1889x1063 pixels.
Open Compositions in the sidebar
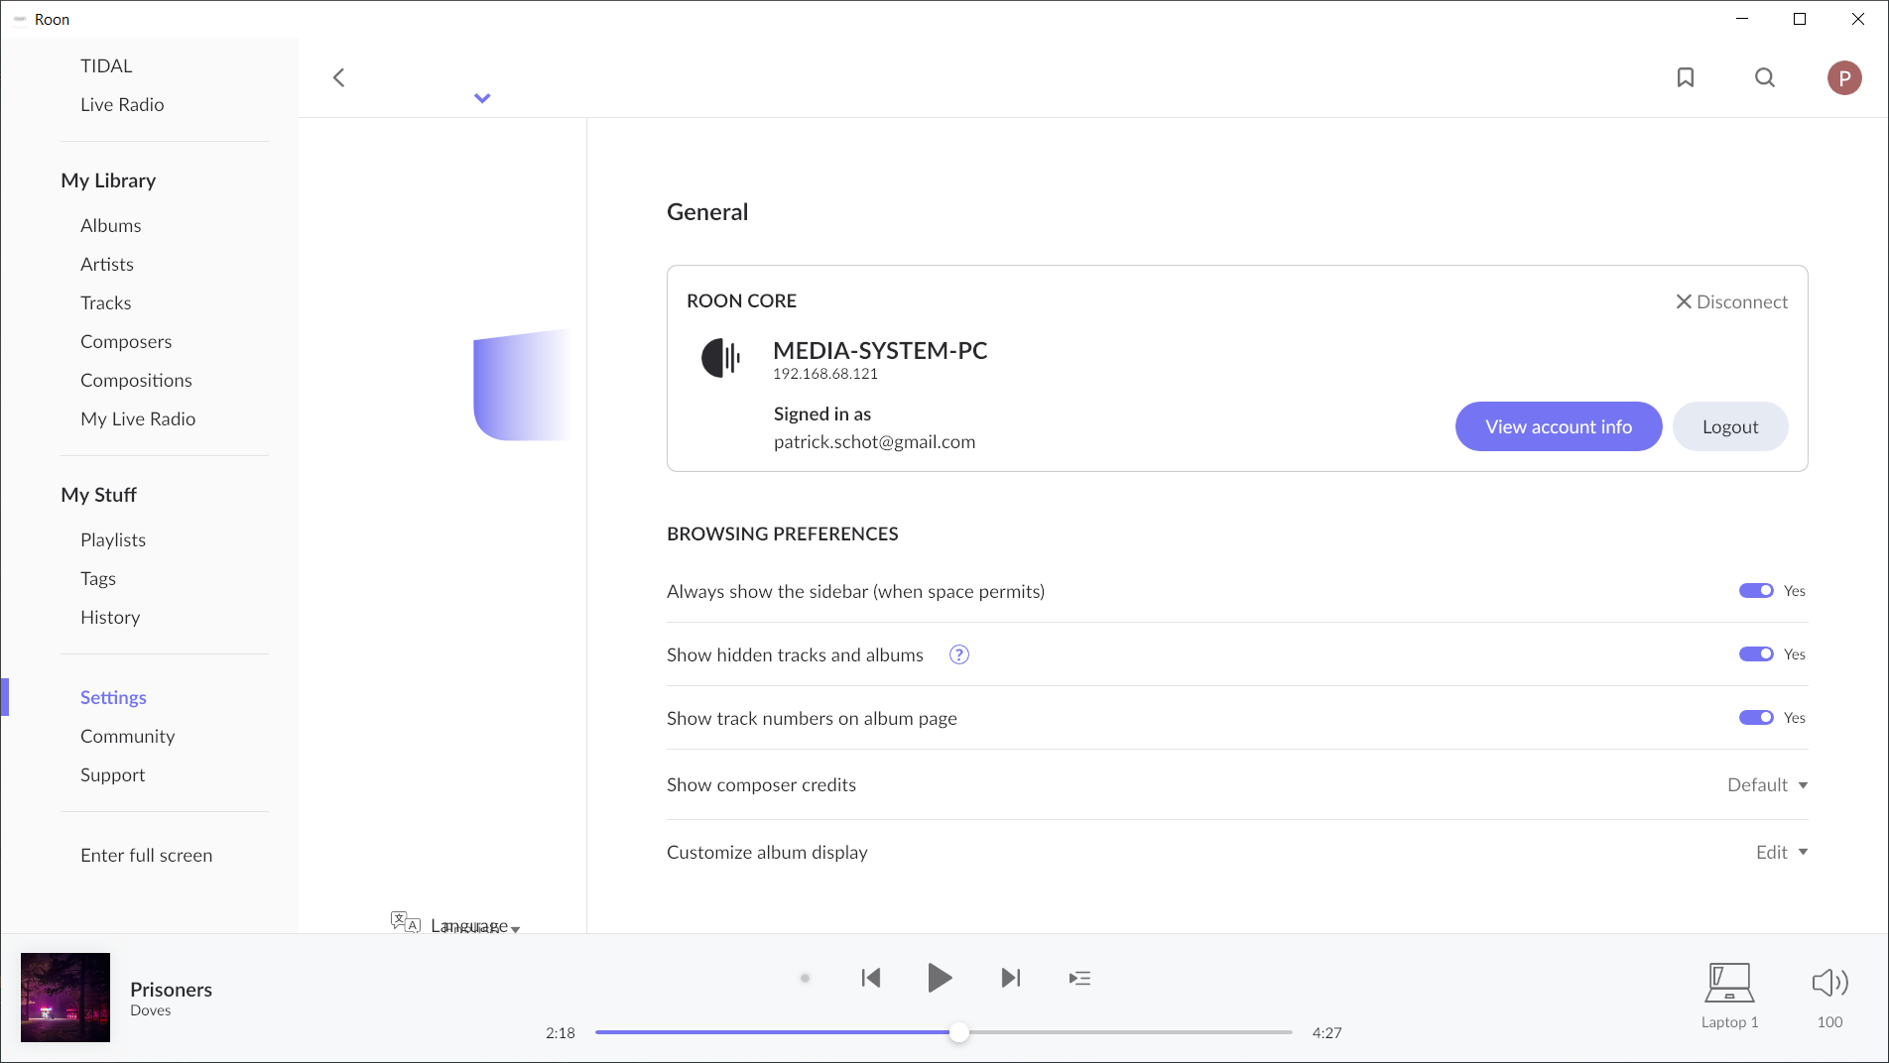coord(136,380)
